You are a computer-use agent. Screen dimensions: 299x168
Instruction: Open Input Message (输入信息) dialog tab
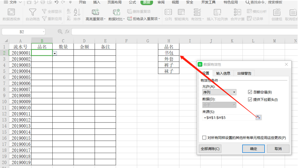223,73
